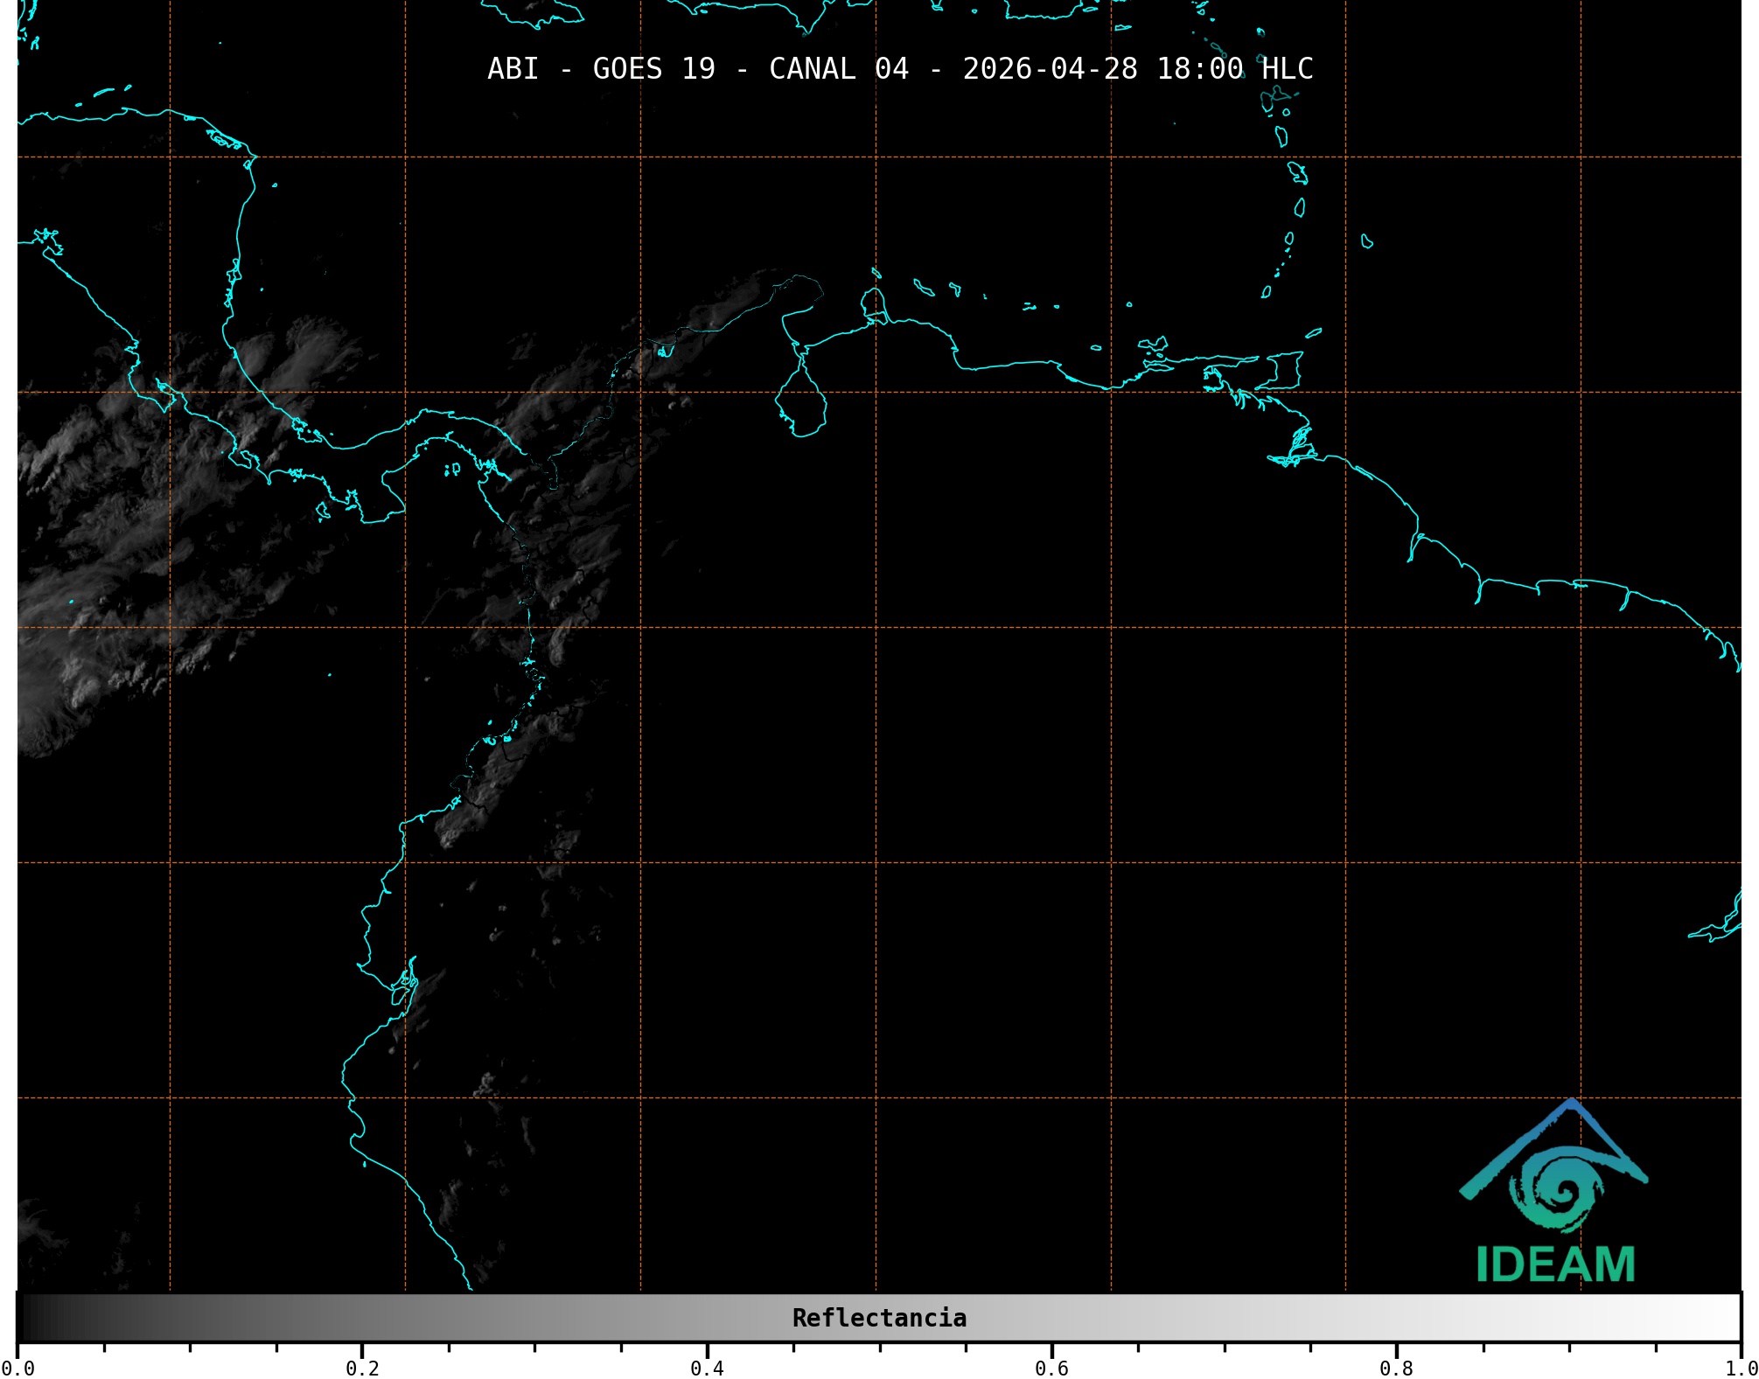Click the 0.6 tick label on colorbar

pos(1051,1369)
